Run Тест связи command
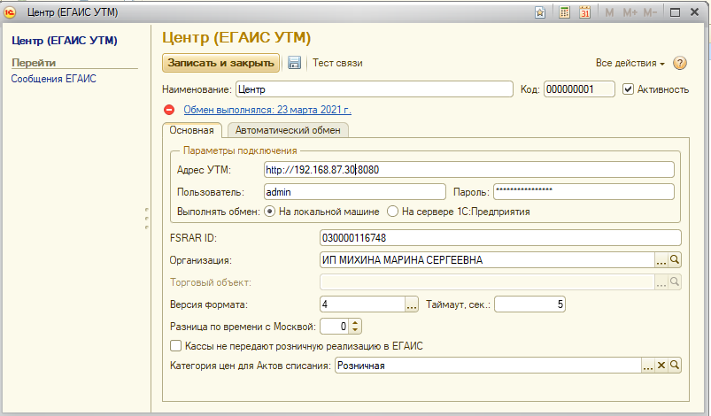 tap(337, 63)
